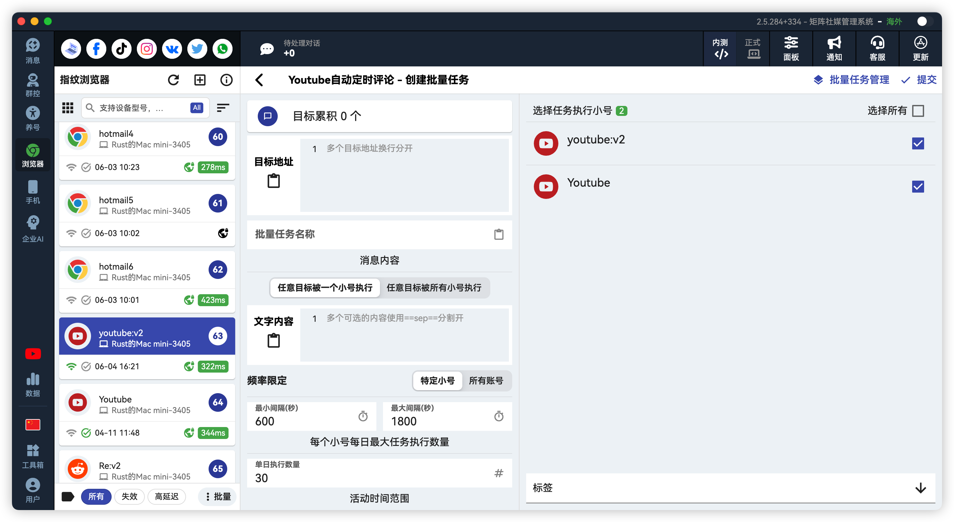The height and width of the screenshot is (522, 954).
Task: Open the 手机 phone section
Action: (33, 192)
